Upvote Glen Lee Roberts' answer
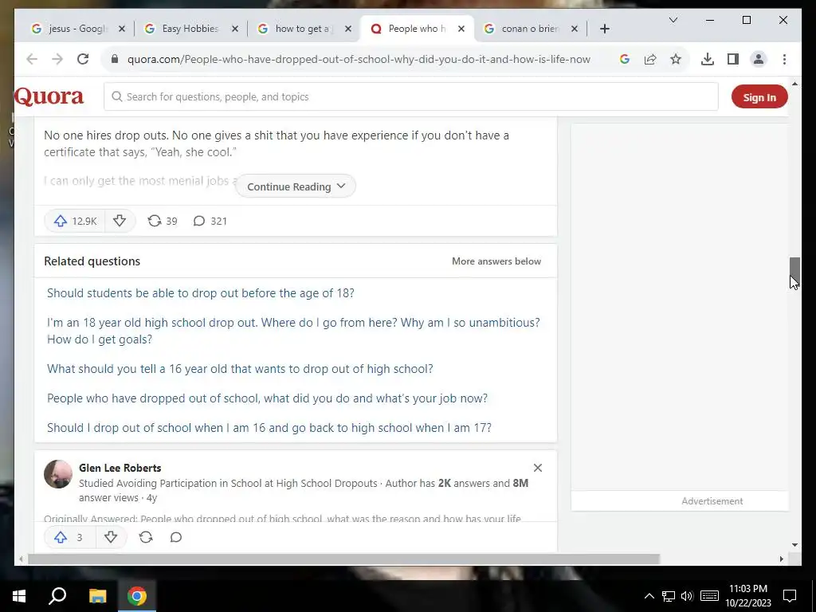816x612 pixels. point(69,537)
